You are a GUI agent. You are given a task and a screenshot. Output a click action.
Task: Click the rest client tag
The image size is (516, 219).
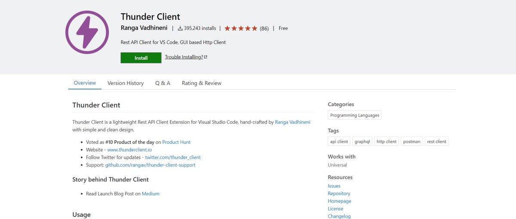click(436, 141)
